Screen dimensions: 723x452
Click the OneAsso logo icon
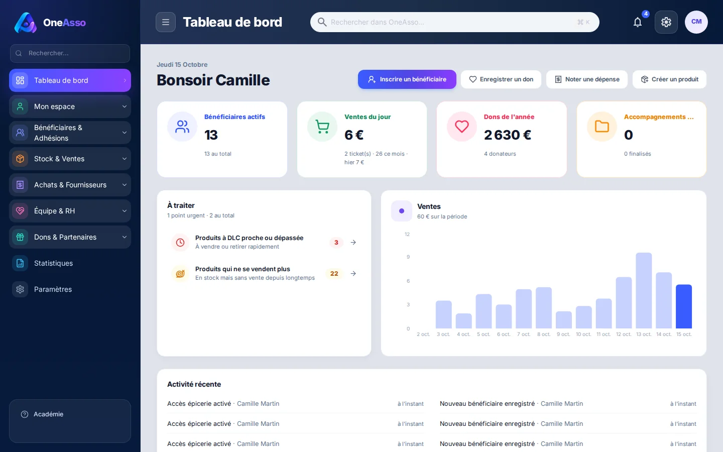point(25,23)
